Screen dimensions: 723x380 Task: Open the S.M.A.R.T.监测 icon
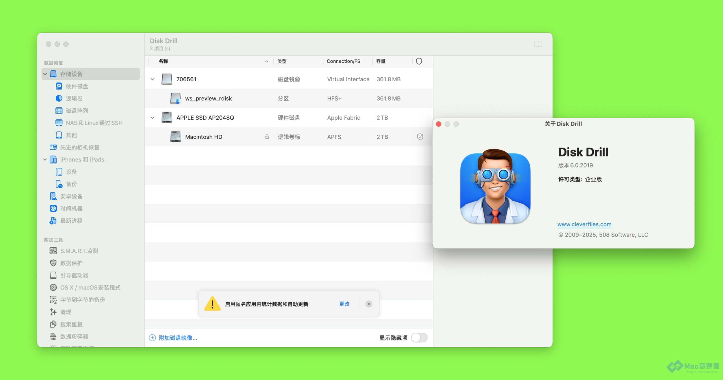click(53, 251)
